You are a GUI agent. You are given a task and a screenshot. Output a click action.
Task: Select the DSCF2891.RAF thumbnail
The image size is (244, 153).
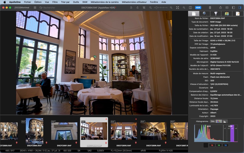click(64, 131)
